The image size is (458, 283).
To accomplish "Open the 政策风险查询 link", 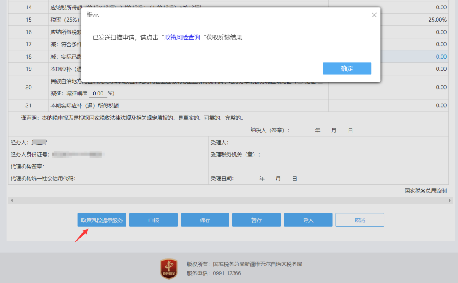I will [x=182, y=37].
